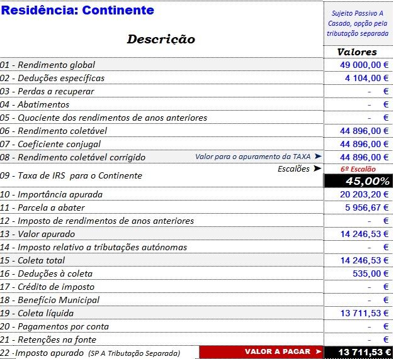This screenshot has height=359, width=396.
Task: Select the Residência: Continente title
Action: pyautogui.click(x=77, y=11)
